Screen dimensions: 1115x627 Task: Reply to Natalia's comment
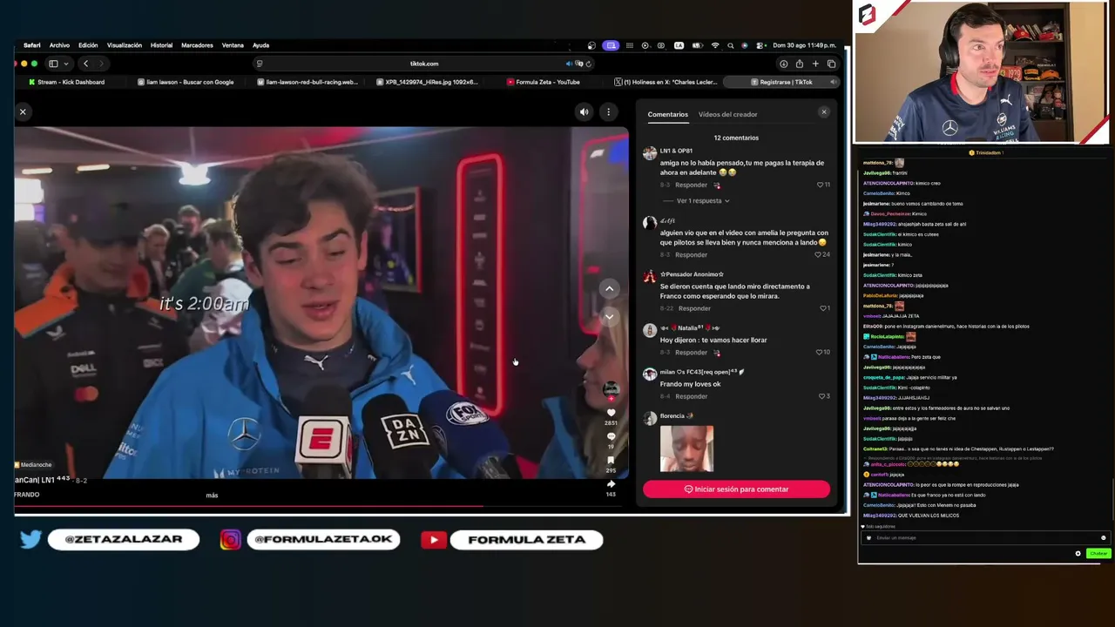pyautogui.click(x=691, y=352)
